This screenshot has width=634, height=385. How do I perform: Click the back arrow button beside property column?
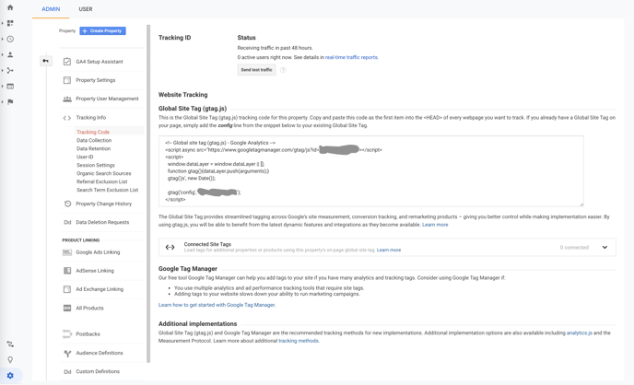pyautogui.click(x=46, y=61)
